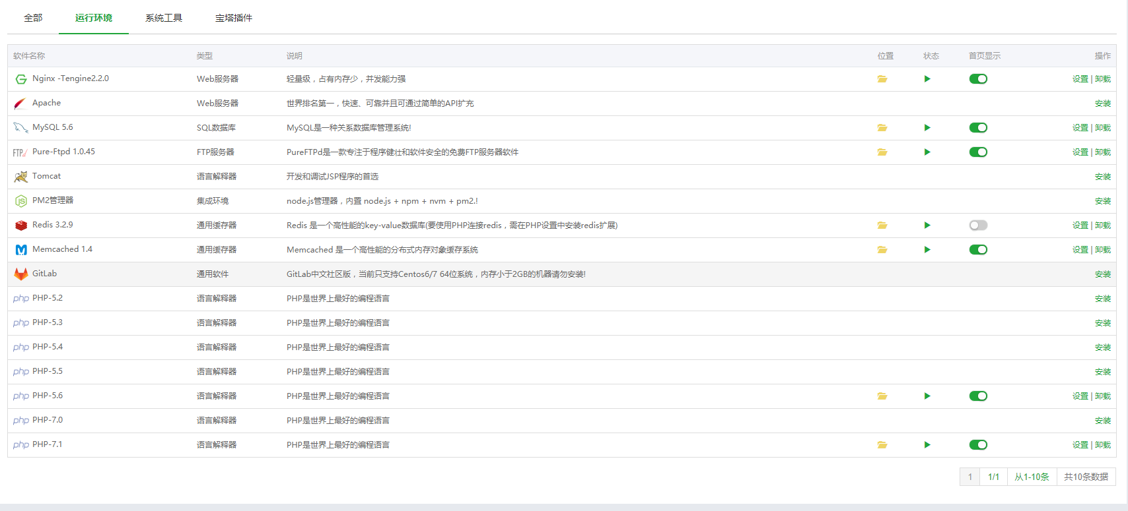Toggle MySQL 5.6 homepage display off
The image size is (1128, 511).
point(978,128)
